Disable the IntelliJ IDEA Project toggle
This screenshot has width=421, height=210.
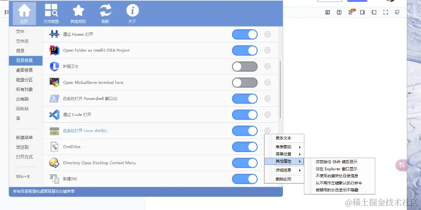245,50
